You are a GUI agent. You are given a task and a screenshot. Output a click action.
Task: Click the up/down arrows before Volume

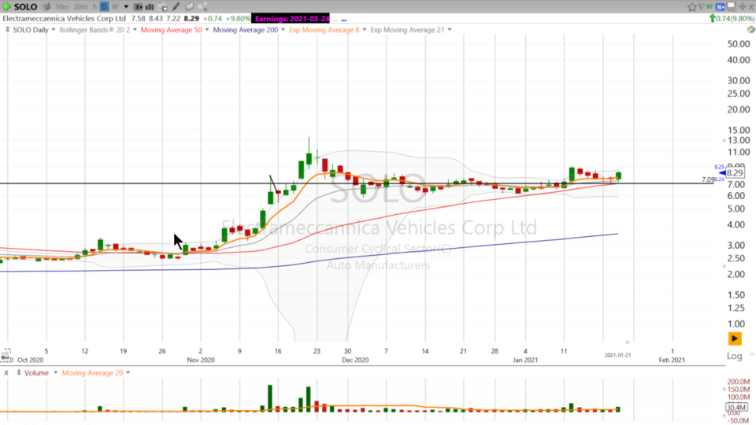click(x=19, y=373)
